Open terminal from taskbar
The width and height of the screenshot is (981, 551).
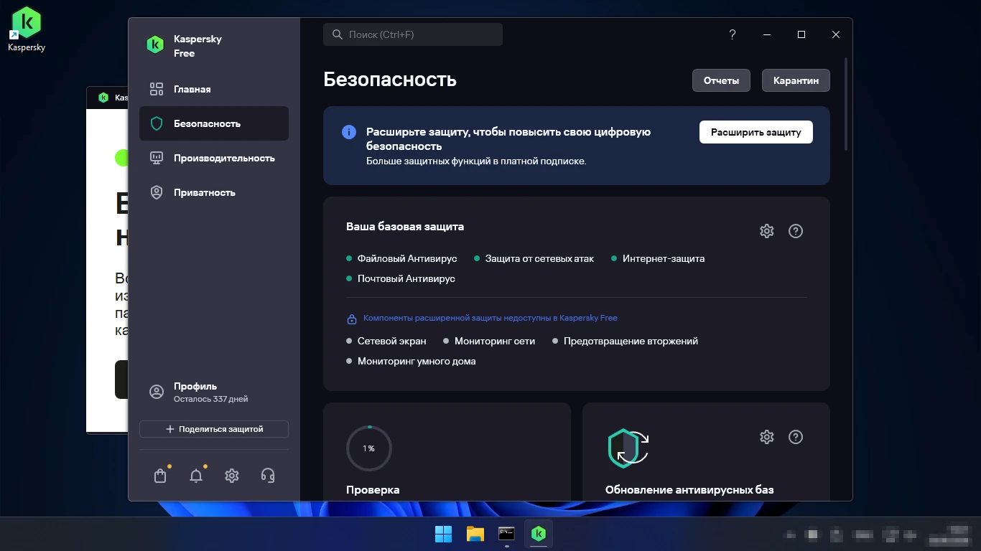(506, 534)
